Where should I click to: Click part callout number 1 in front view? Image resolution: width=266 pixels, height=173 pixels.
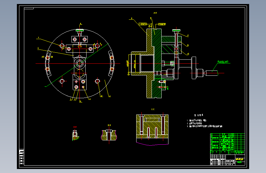[x=110, y=96]
